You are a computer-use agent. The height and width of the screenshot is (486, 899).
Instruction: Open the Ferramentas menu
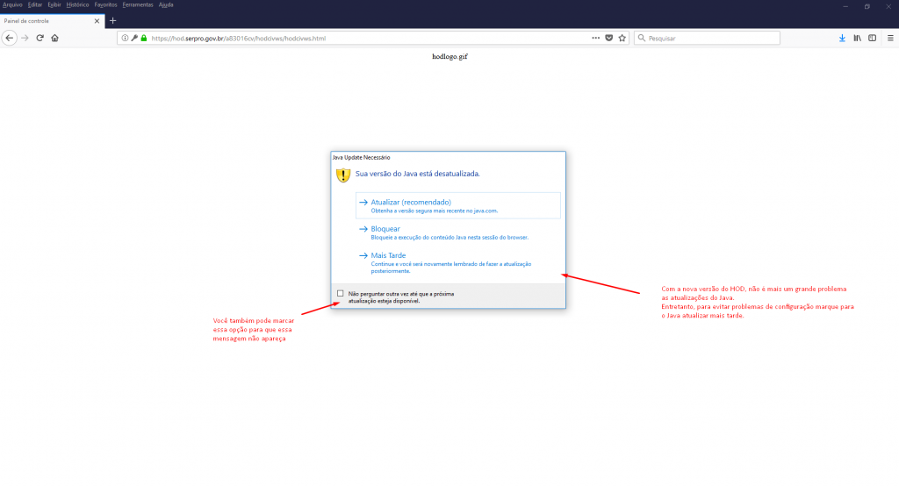[138, 4]
